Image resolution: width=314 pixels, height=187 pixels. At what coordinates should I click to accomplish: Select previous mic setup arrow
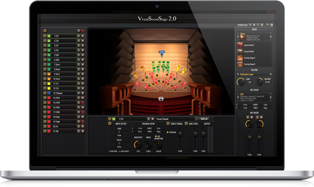coord(238,97)
